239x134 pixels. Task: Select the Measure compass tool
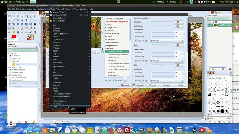coord(22,20)
